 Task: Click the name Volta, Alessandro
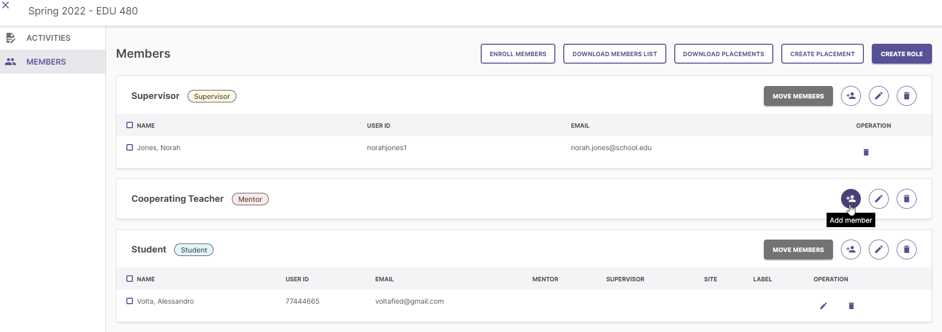[165, 301]
